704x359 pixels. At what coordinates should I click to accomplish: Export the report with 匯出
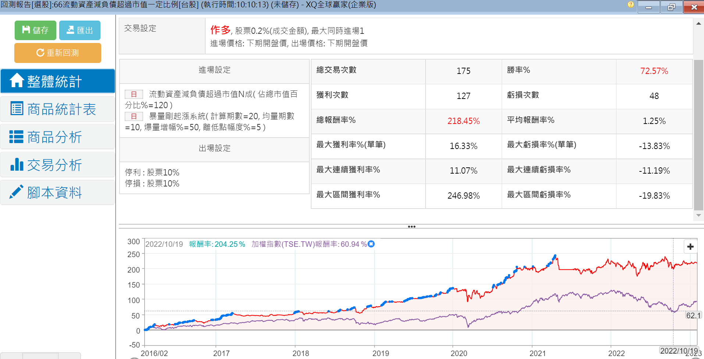[x=80, y=30]
